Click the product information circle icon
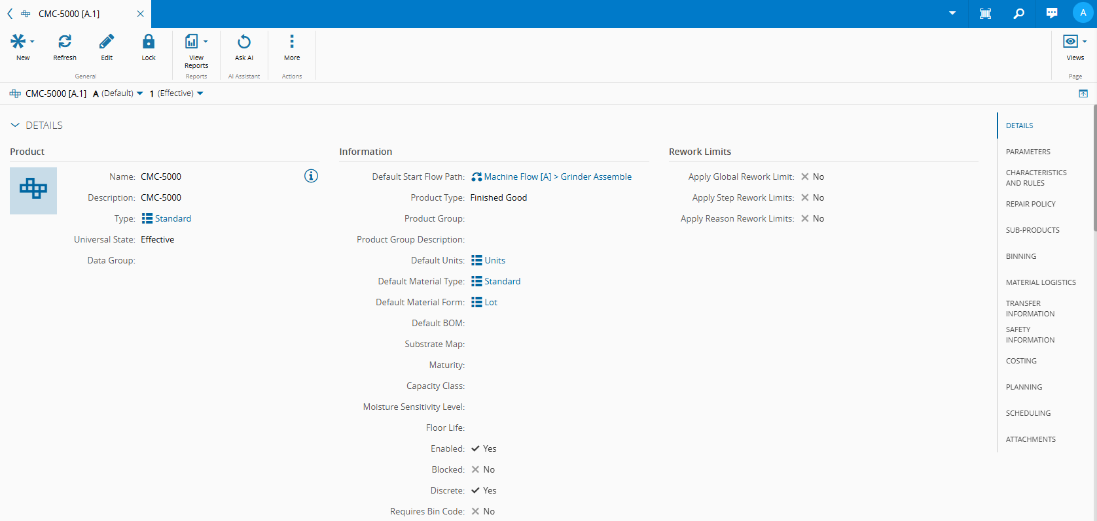Image resolution: width=1097 pixels, height=521 pixels. pyautogui.click(x=311, y=176)
